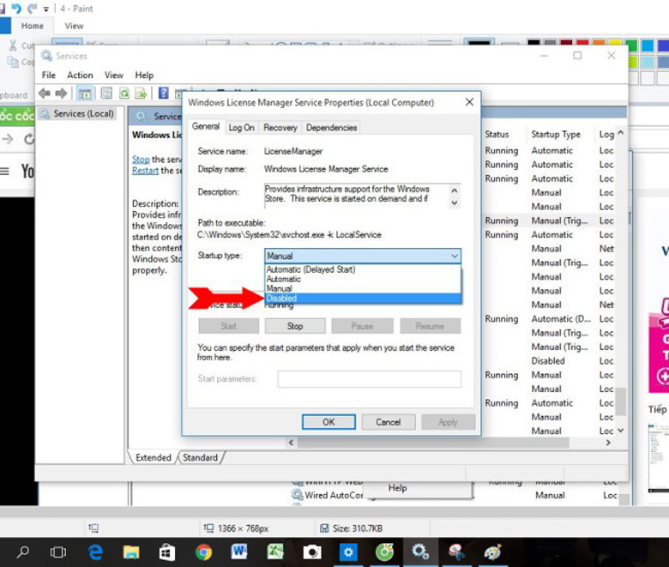669x567 pixels.
Task: Click the Start parameters input field
Action: (369, 379)
